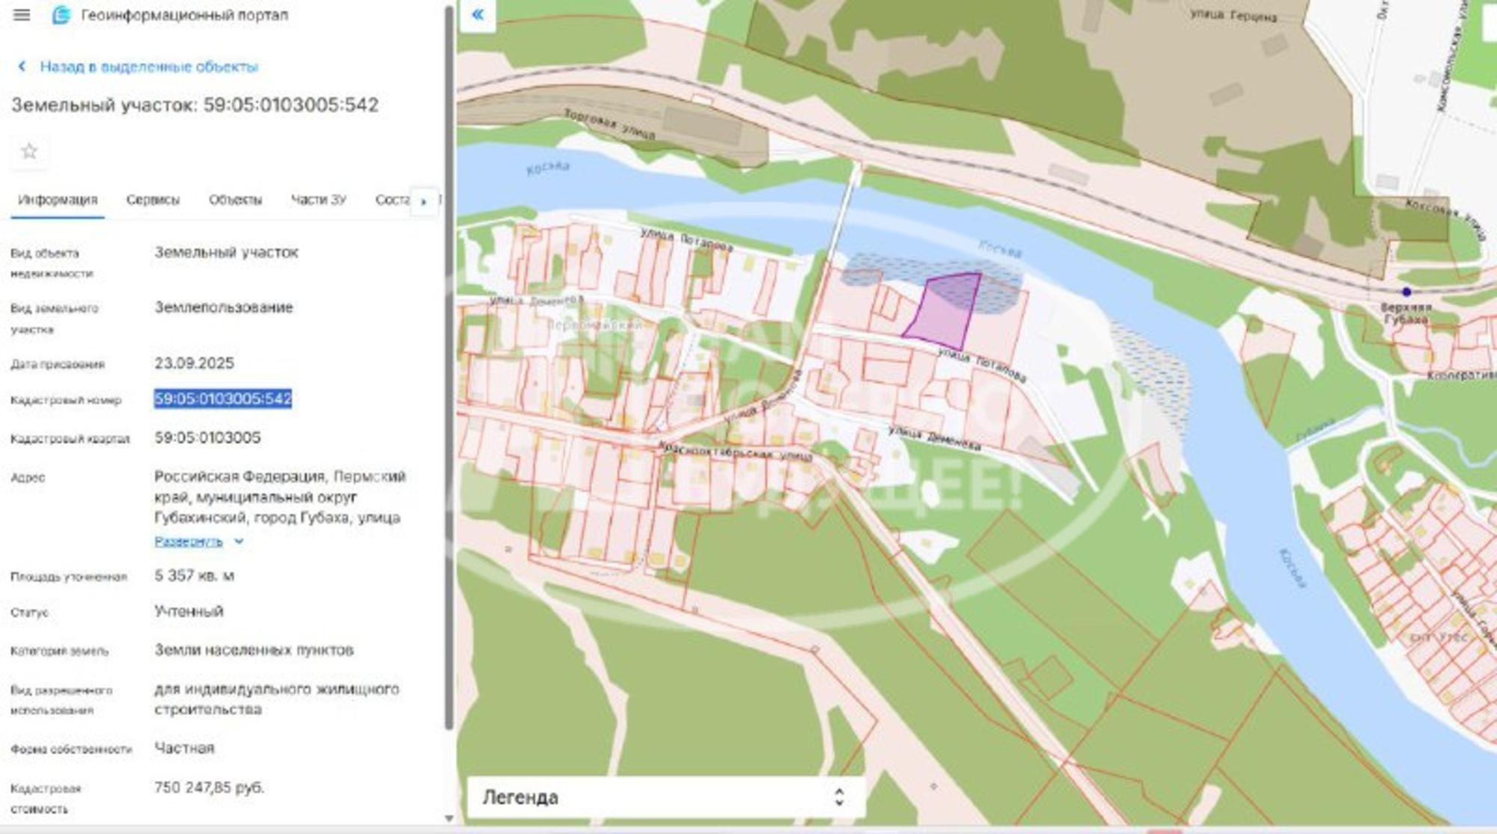Click the chevron next to Развернуть

[239, 541]
